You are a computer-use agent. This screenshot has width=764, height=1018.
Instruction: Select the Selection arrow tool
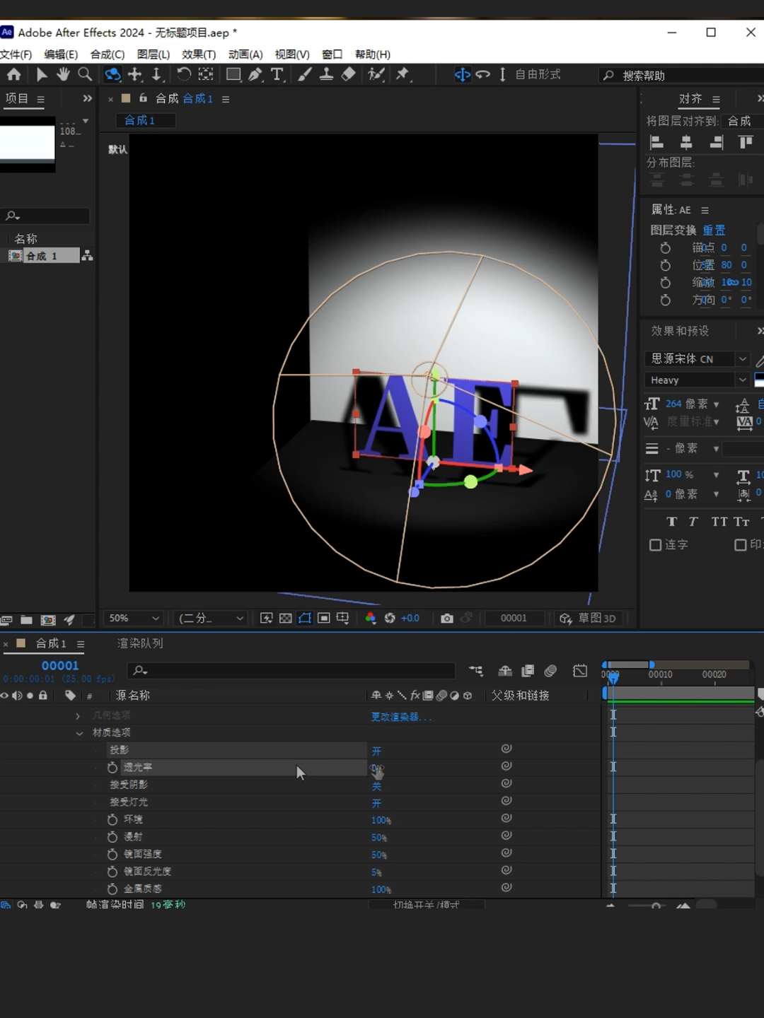tap(42, 74)
